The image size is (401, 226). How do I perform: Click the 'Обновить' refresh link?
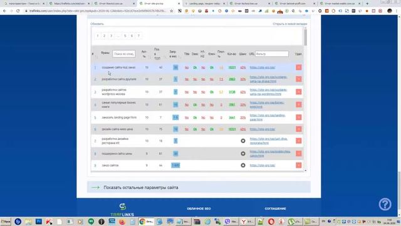tap(97, 24)
